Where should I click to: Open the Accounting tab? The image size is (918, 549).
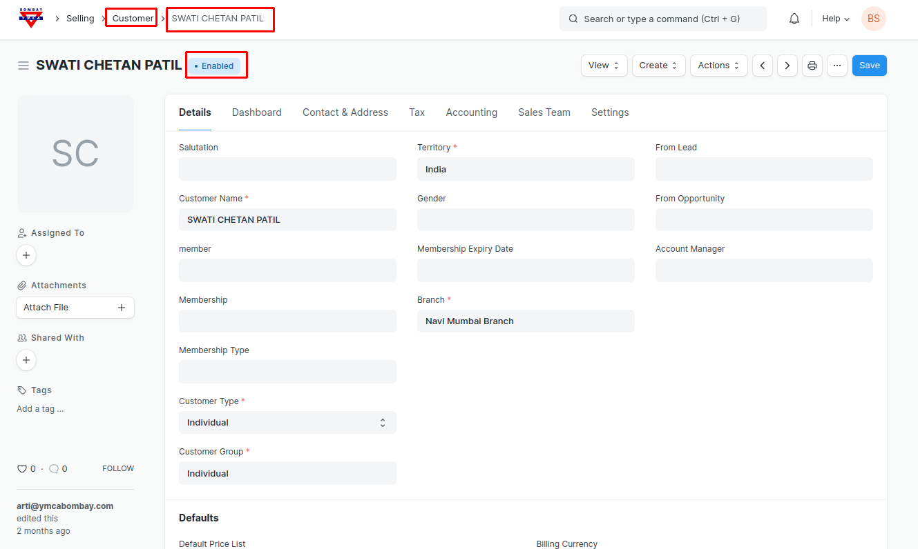tap(471, 112)
